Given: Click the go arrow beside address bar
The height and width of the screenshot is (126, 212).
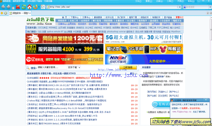Looking at the screenshot, I should 180,7.
